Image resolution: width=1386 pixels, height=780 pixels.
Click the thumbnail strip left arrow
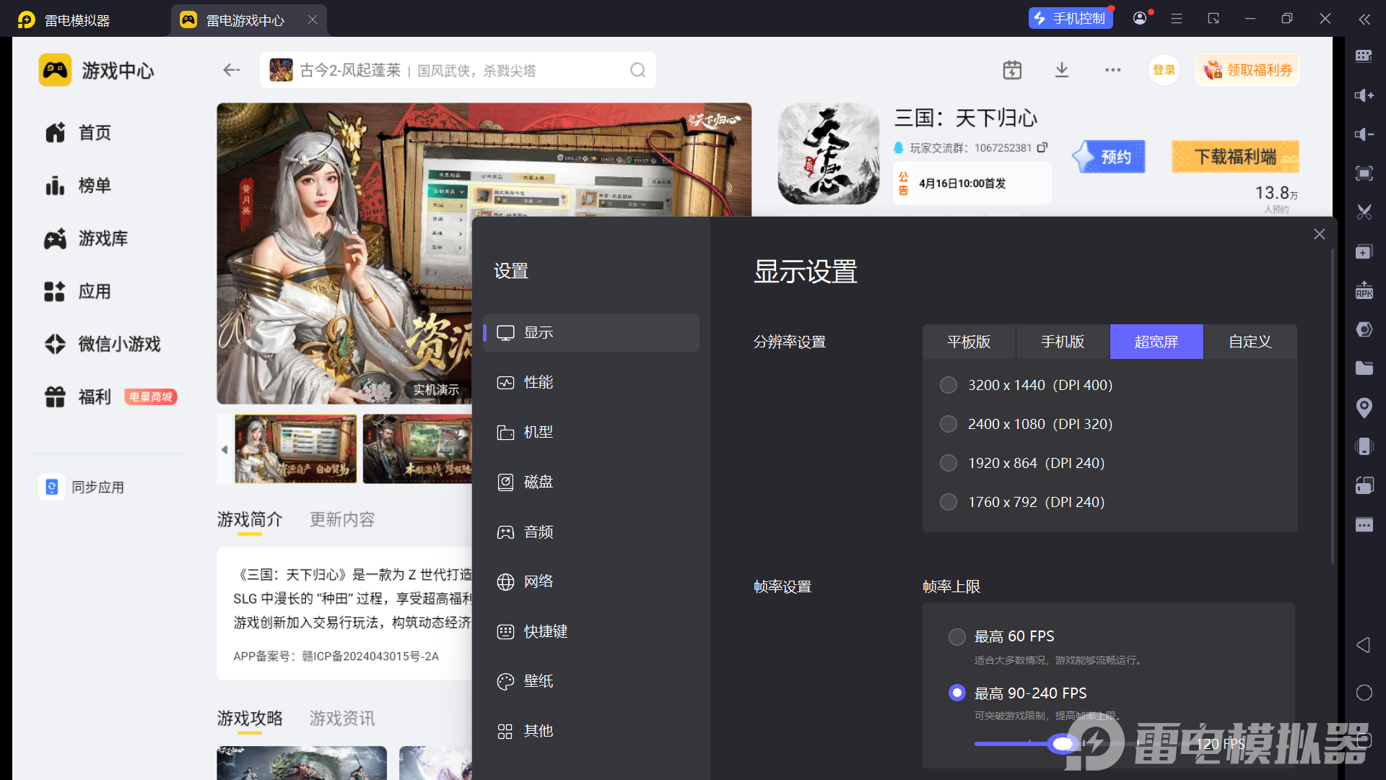(x=225, y=449)
